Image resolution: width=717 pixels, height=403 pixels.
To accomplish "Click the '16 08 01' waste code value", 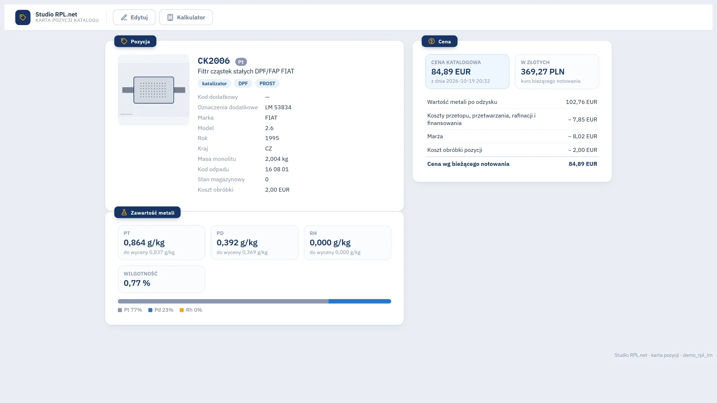I will point(277,169).
